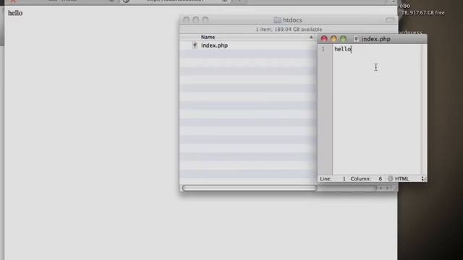Click the Line number field in status bar

344,178
